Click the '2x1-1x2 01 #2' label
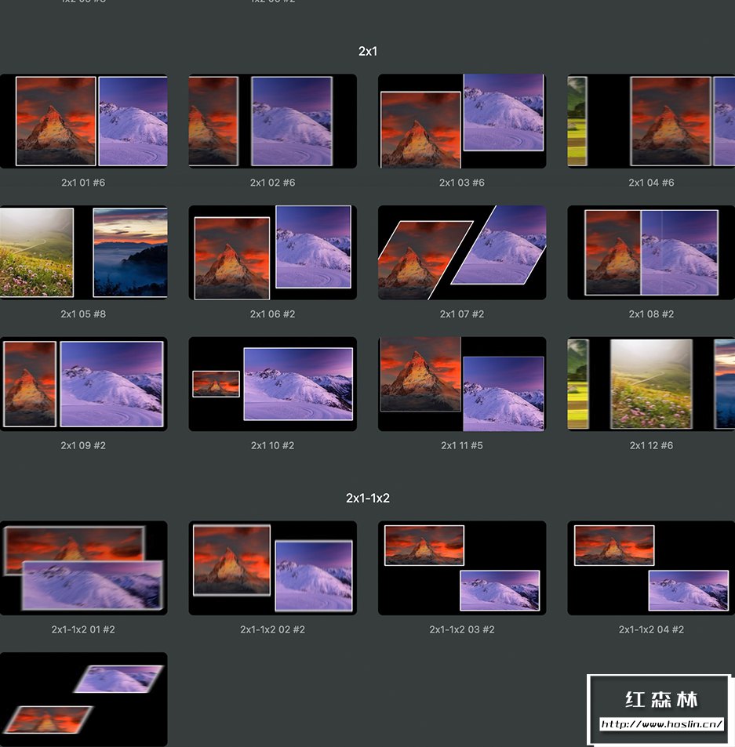The width and height of the screenshot is (735, 747). coord(83,629)
